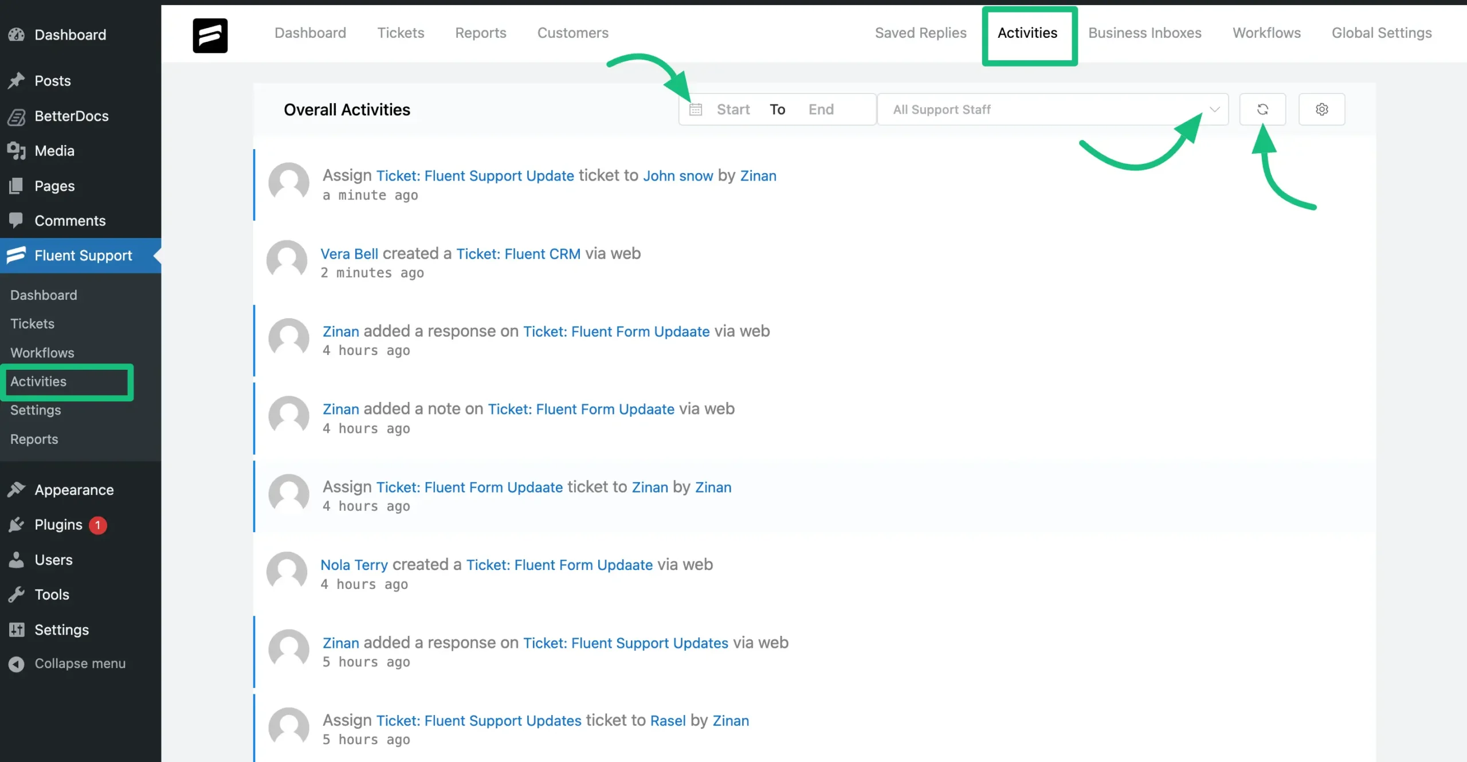
Task: Click the Overall Activities heading
Action: [347, 110]
